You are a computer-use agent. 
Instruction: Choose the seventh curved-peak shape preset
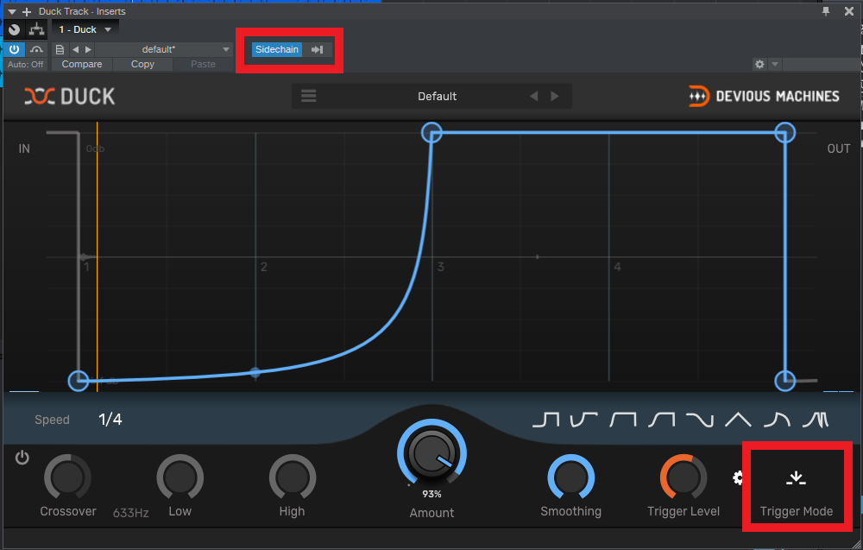777,420
